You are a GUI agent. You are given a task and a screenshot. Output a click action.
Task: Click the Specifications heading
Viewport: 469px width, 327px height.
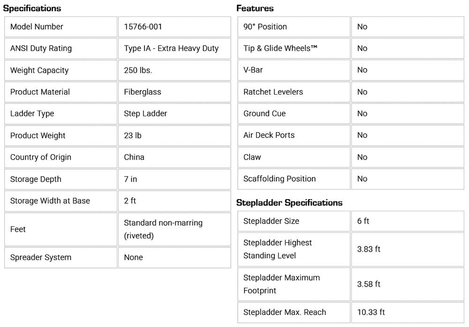tap(32, 8)
